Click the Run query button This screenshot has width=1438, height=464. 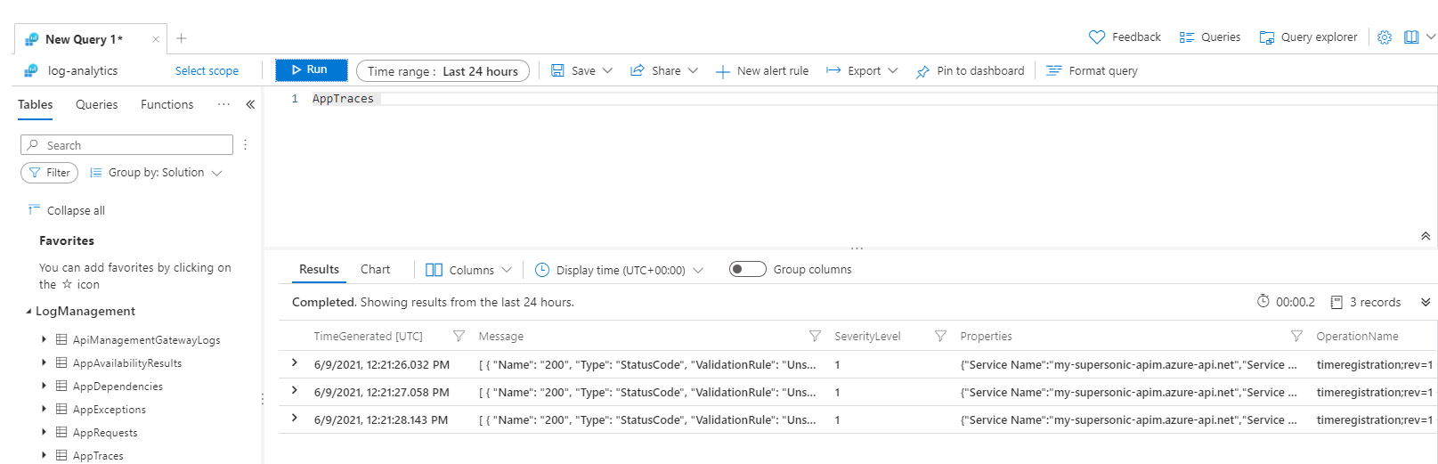click(x=309, y=69)
